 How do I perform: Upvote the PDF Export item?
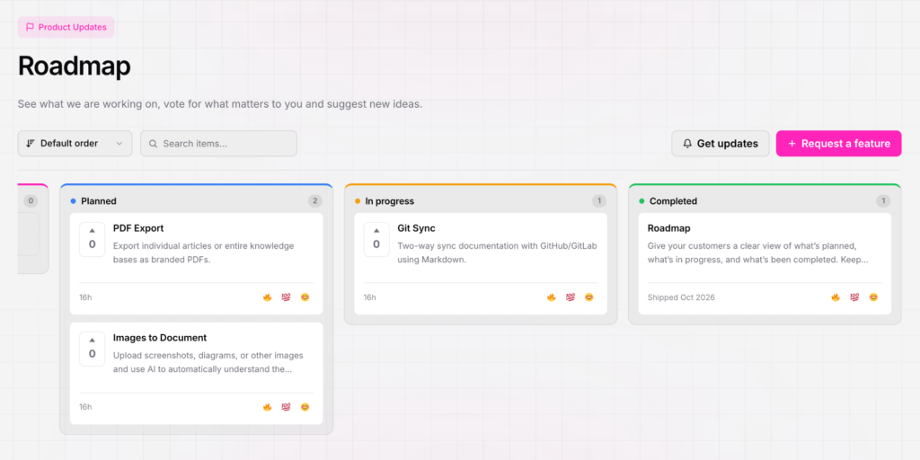tap(93, 239)
